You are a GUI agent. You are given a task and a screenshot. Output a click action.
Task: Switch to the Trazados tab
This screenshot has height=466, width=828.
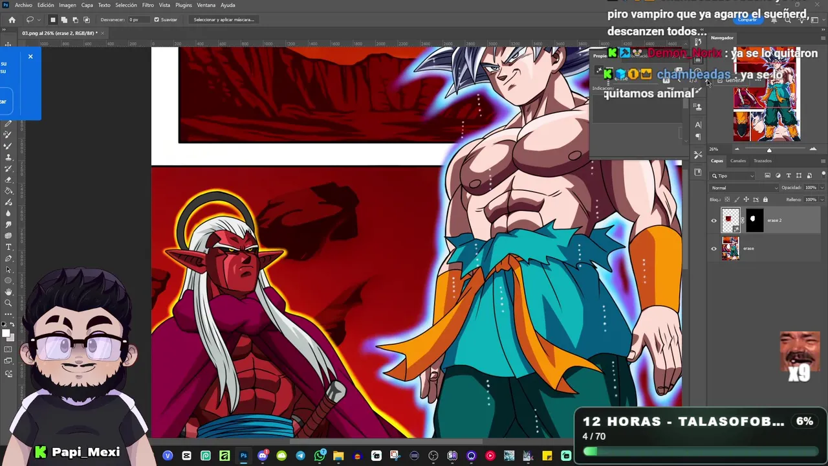click(763, 161)
